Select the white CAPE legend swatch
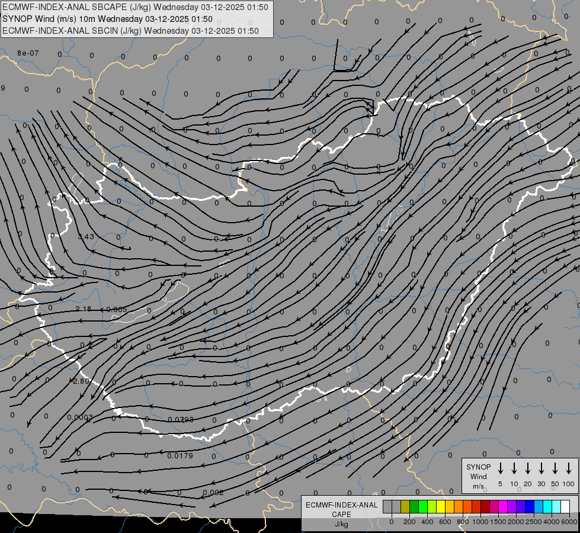This screenshot has height=533, width=580. point(565,506)
